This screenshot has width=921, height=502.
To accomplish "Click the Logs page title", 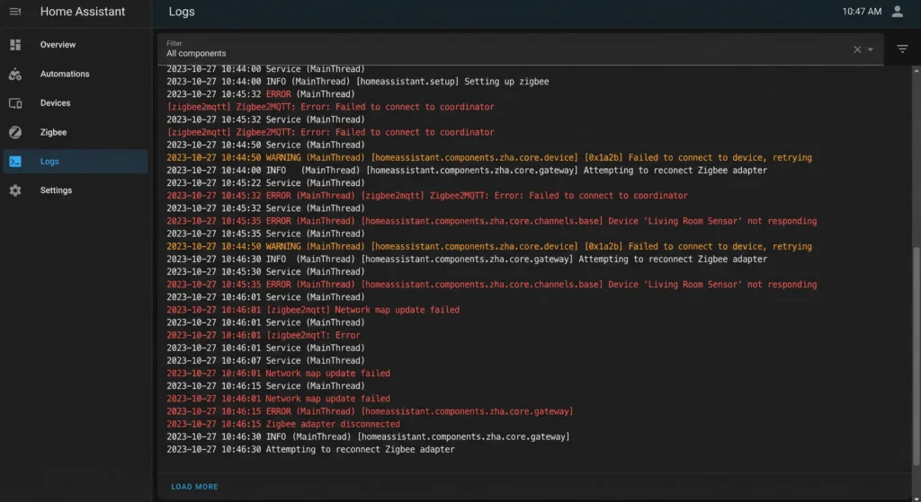I will (x=182, y=12).
